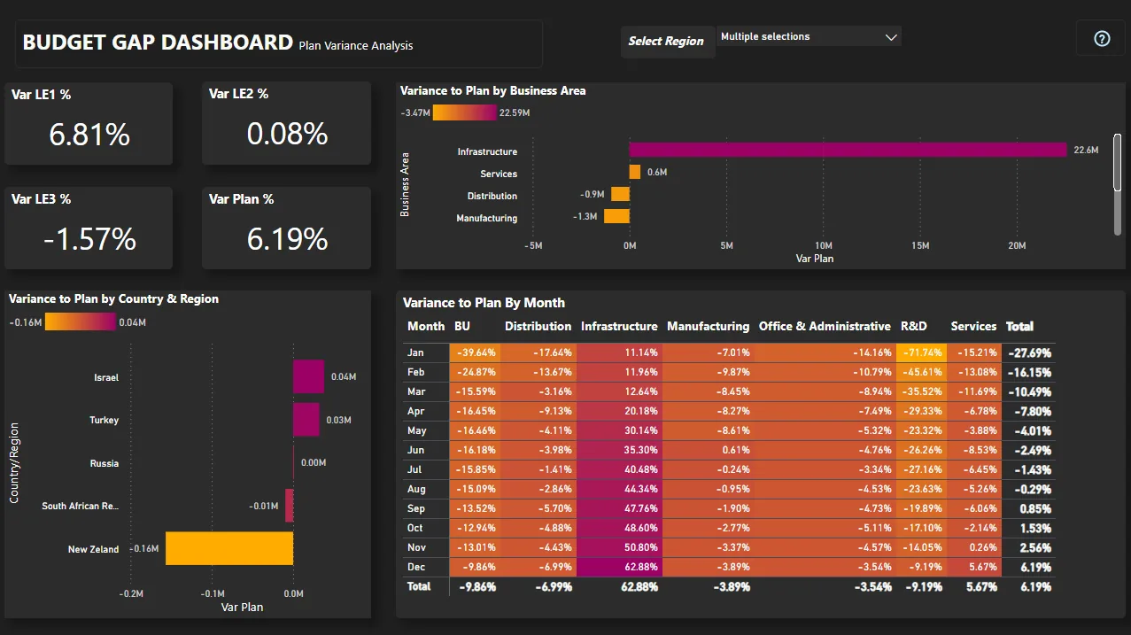Click the business area chart vertical scrollbar
Image resolution: width=1131 pixels, height=635 pixels.
(1118, 162)
